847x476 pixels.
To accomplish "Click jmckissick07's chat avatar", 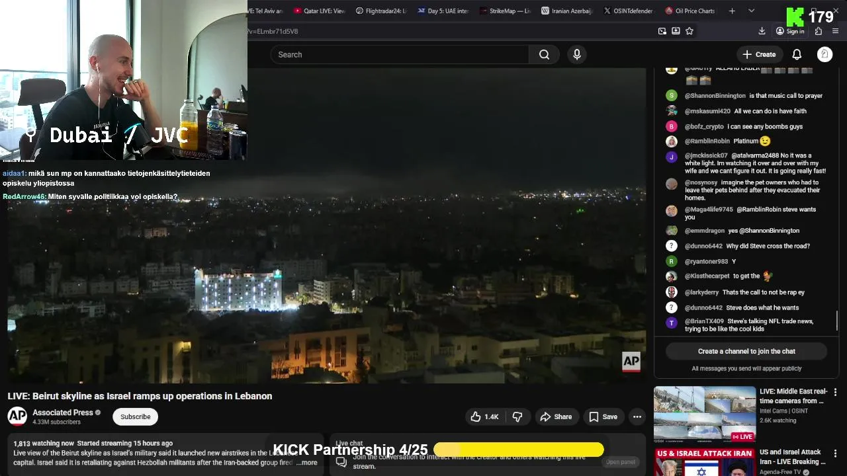I will click(x=672, y=157).
